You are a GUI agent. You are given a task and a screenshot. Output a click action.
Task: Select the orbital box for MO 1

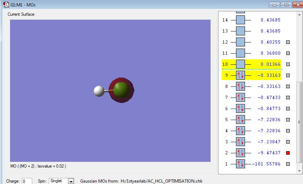point(240,164)
